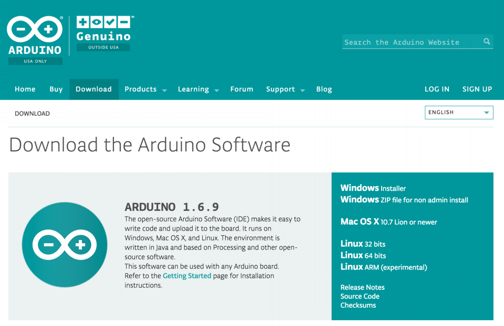Open the Home menu item
The image size is (504, 326).
click(25, 89)
